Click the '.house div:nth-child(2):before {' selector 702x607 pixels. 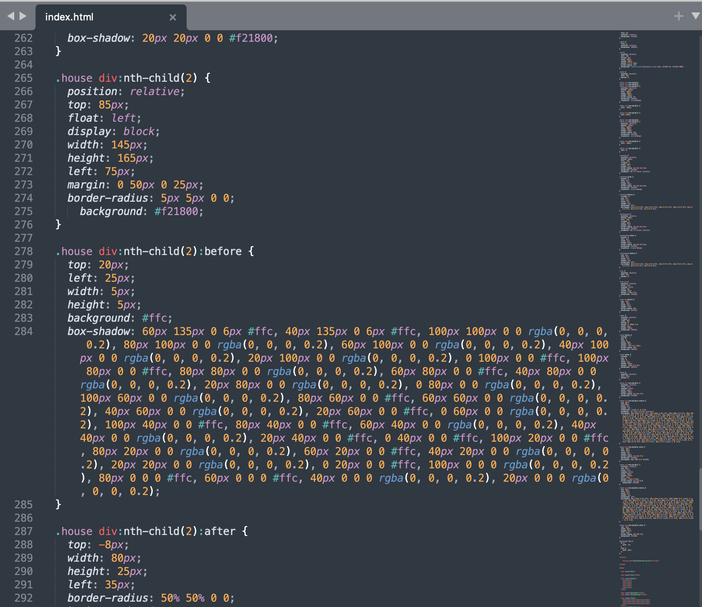155,252
